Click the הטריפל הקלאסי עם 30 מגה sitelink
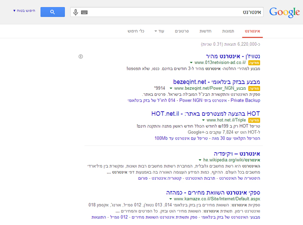 point(236,138)
